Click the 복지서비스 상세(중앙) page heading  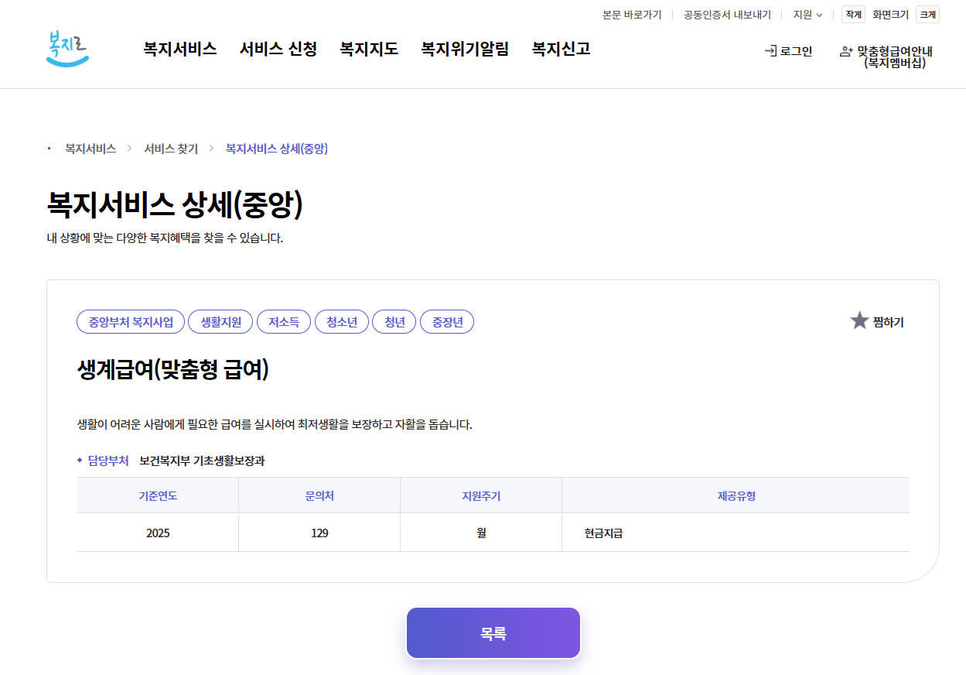(x=175, y=205)
